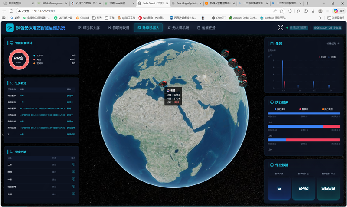Screen dimensions: 347x207
Task: Click the 1.23 blue and red result bar
Action: [x=304, y=140]
